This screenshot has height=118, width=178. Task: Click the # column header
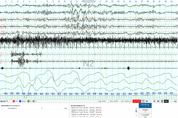tap(42, 108)
